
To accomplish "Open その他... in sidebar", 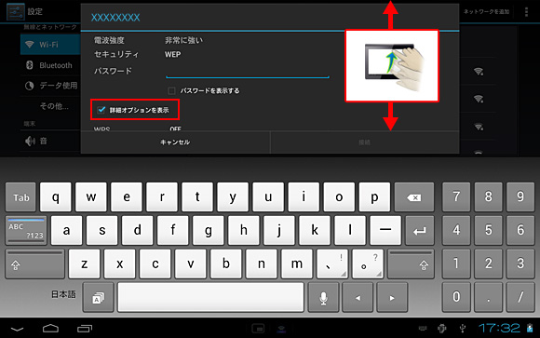I will click(50, 106).
